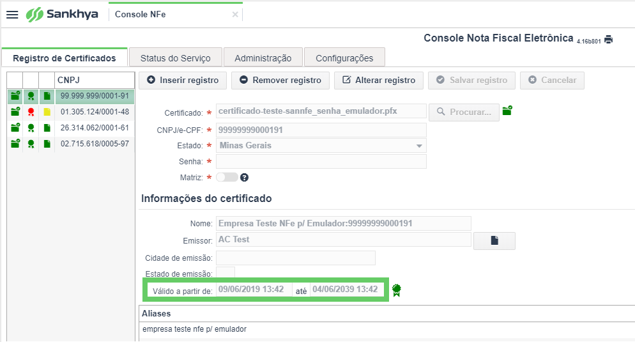Click valid-from date 09/06/2019 13:42
This screenshot has width=635, height=342.
point(254,290)
